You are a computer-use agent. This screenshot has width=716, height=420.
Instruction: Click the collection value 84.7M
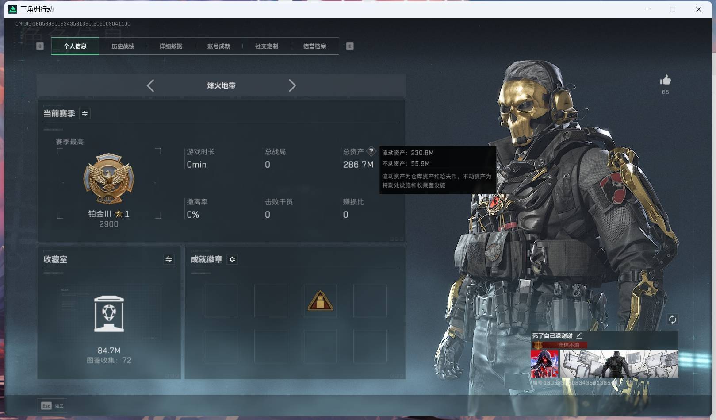pyautogui.click(x=109, y=351)
